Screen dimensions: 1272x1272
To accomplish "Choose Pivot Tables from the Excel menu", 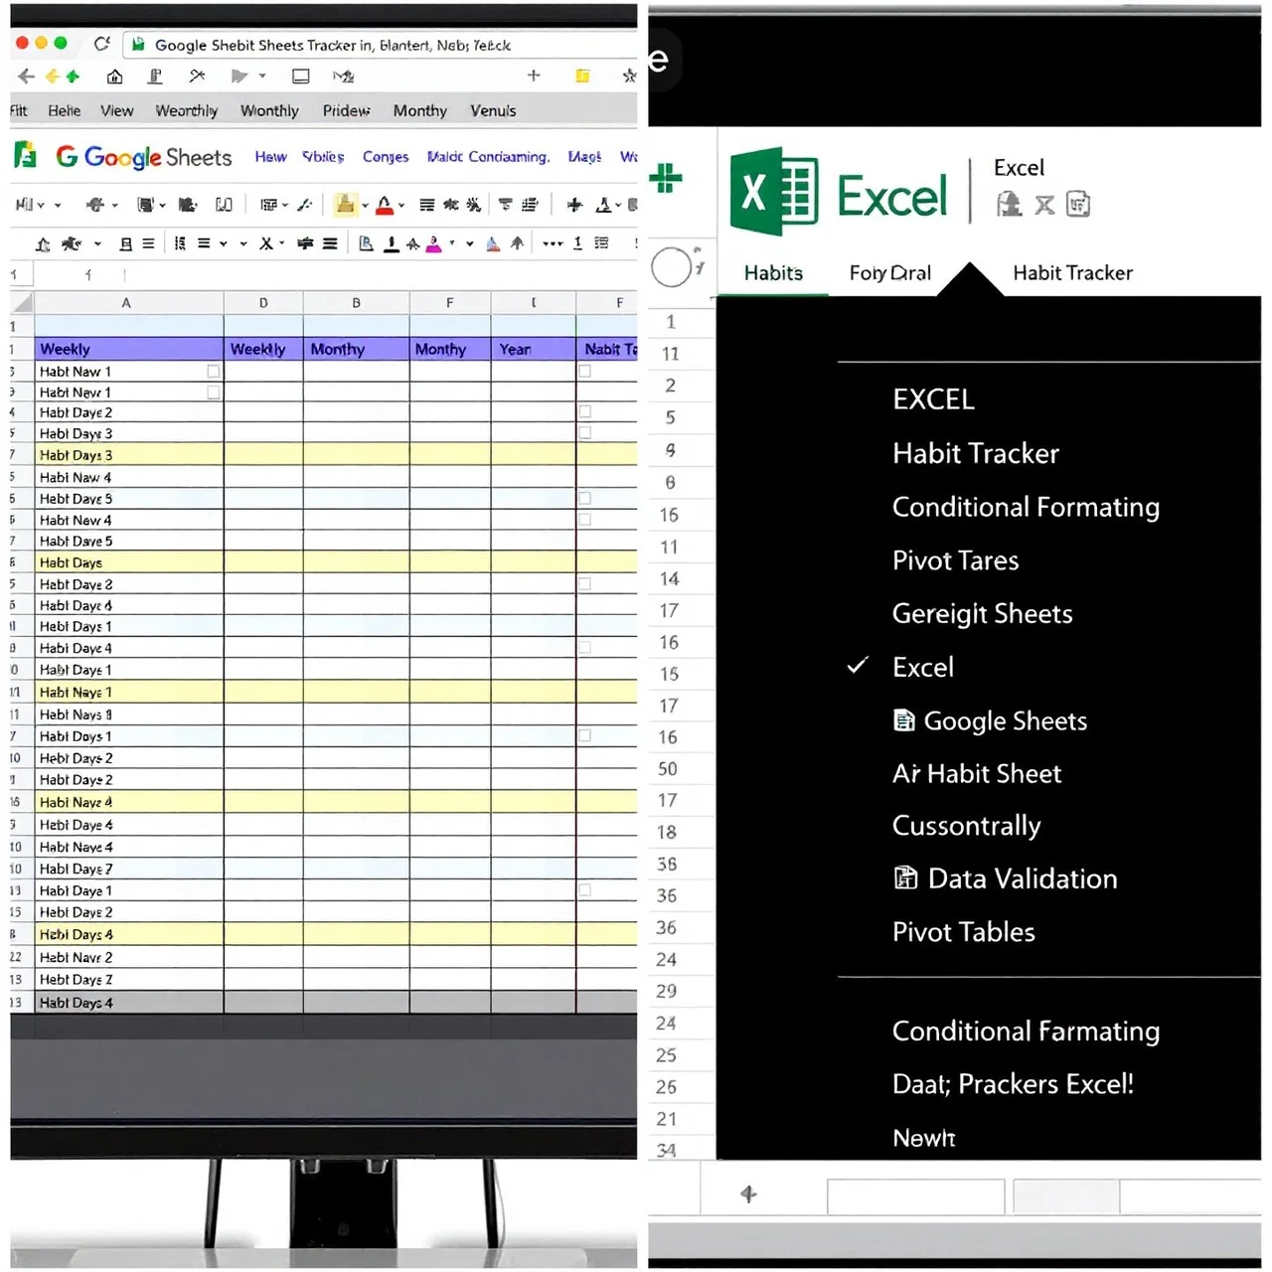I will coord(963,932).
